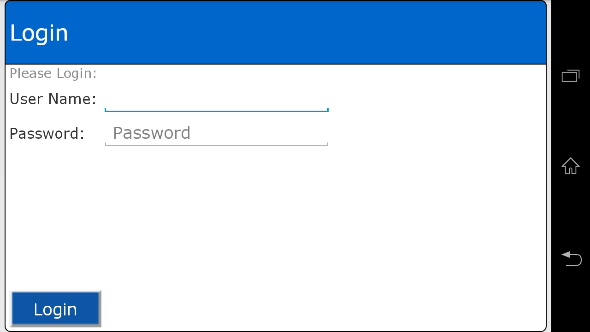Click the Password placeholder text

(152, 133)
